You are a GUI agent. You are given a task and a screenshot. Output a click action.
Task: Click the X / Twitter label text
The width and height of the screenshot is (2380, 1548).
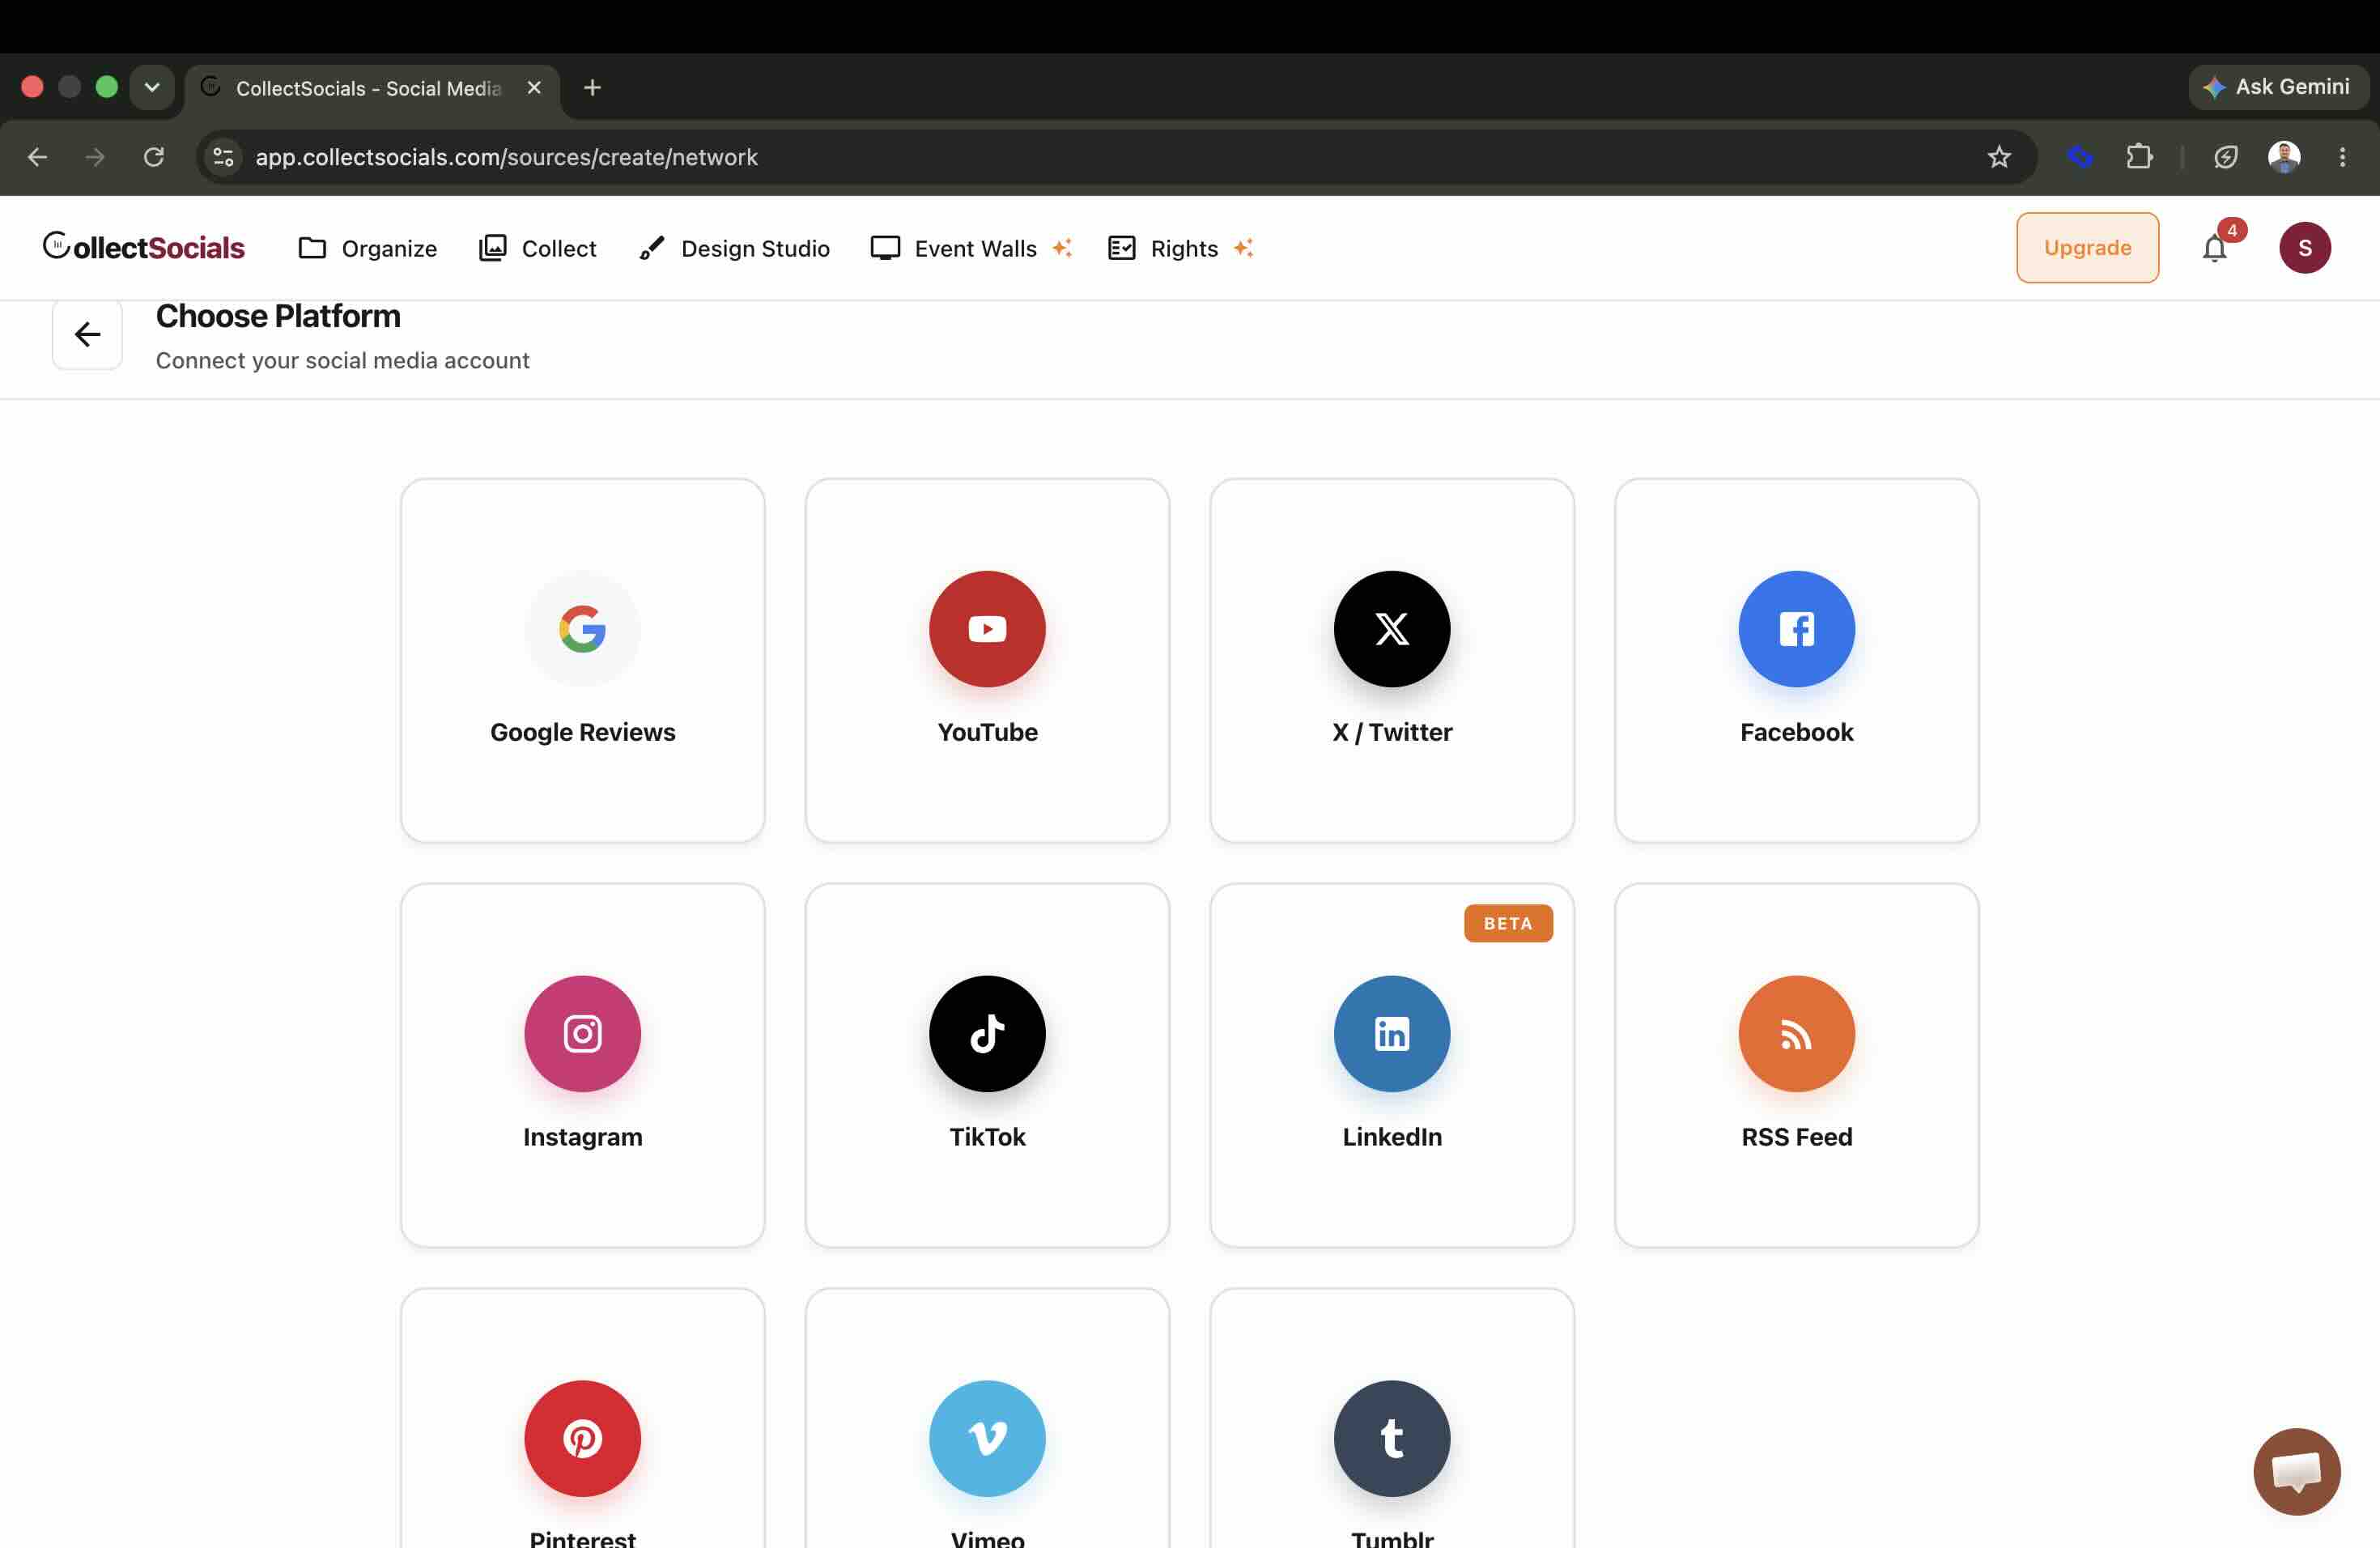[1392, 732]
